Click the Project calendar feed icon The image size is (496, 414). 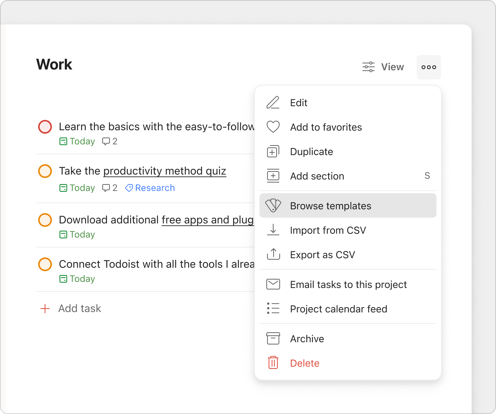273,309
